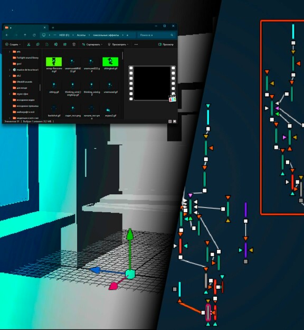This screenshot has width=304, height=330.
Task: Go up one folder with the up arrow
Action: [25, 35]
